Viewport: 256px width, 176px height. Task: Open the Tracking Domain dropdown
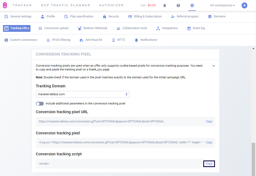tap(82, 94)
